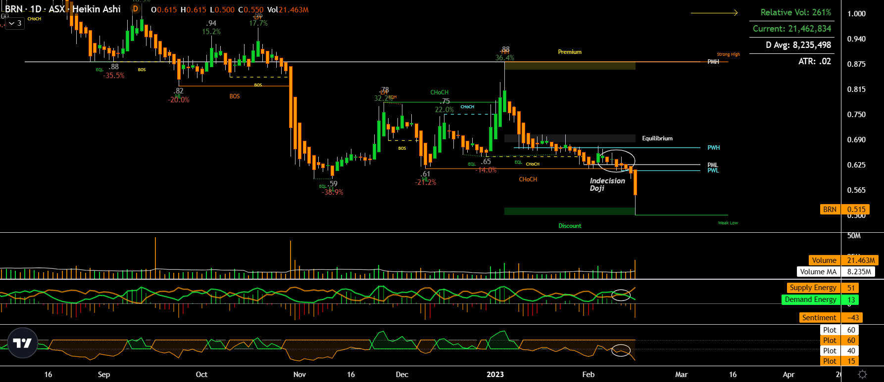Click the Volume MA axis label

point(819,272)
